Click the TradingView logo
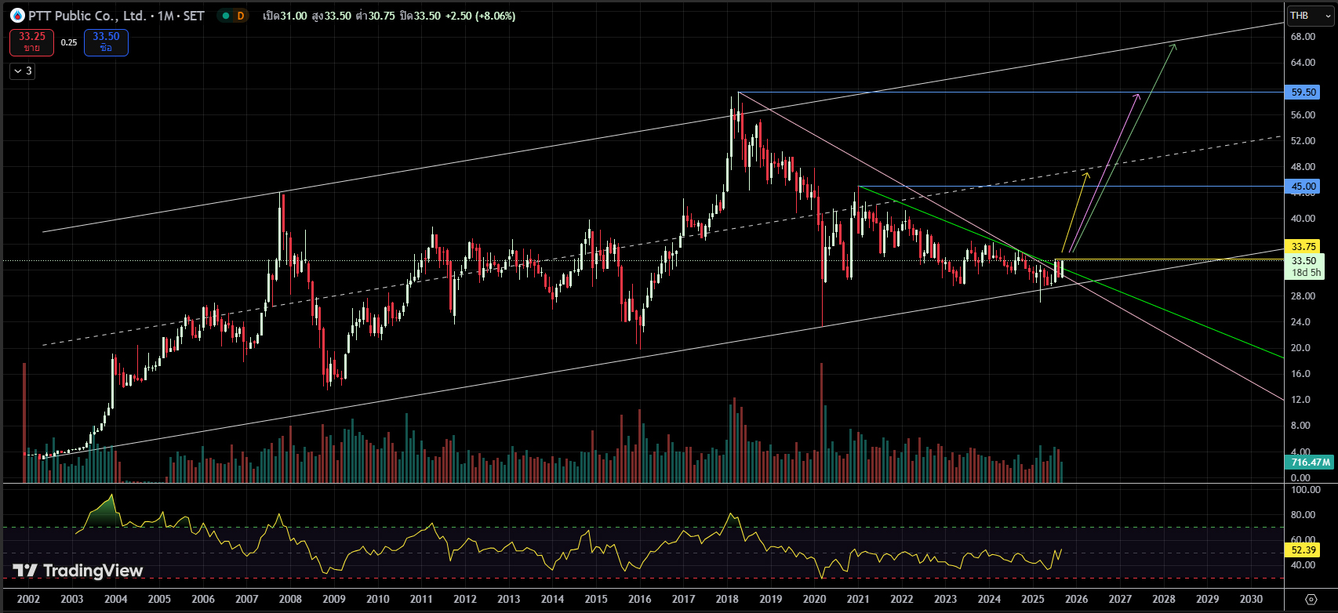This screenshot has height=613, width=1338. pyautogui.click(x=78, y=571)
